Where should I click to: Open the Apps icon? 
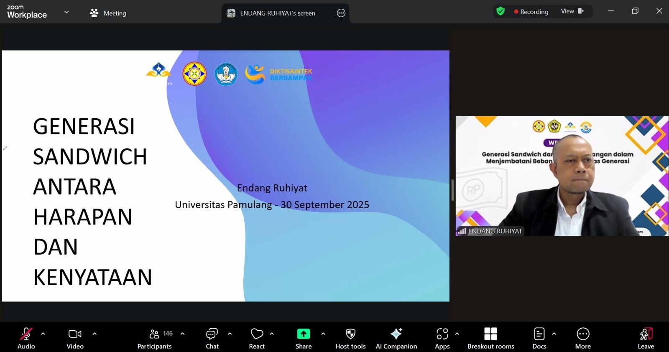point(442,334)
